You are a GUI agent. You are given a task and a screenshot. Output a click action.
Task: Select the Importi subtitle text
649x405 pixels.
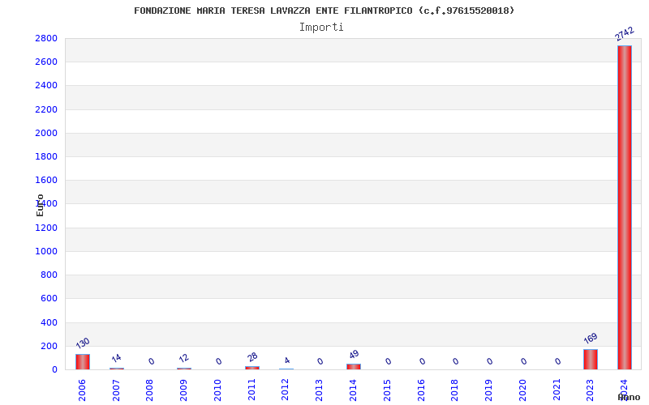pyautogui.click(x=321, y=28)
